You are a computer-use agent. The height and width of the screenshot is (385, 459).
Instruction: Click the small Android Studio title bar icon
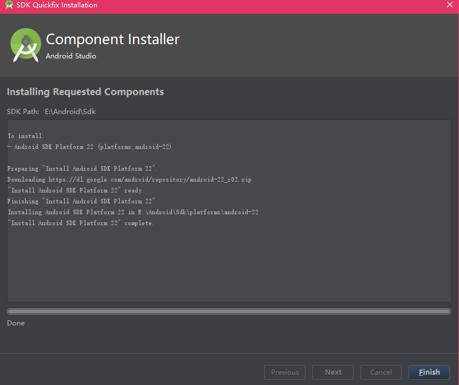click(9, 5)
